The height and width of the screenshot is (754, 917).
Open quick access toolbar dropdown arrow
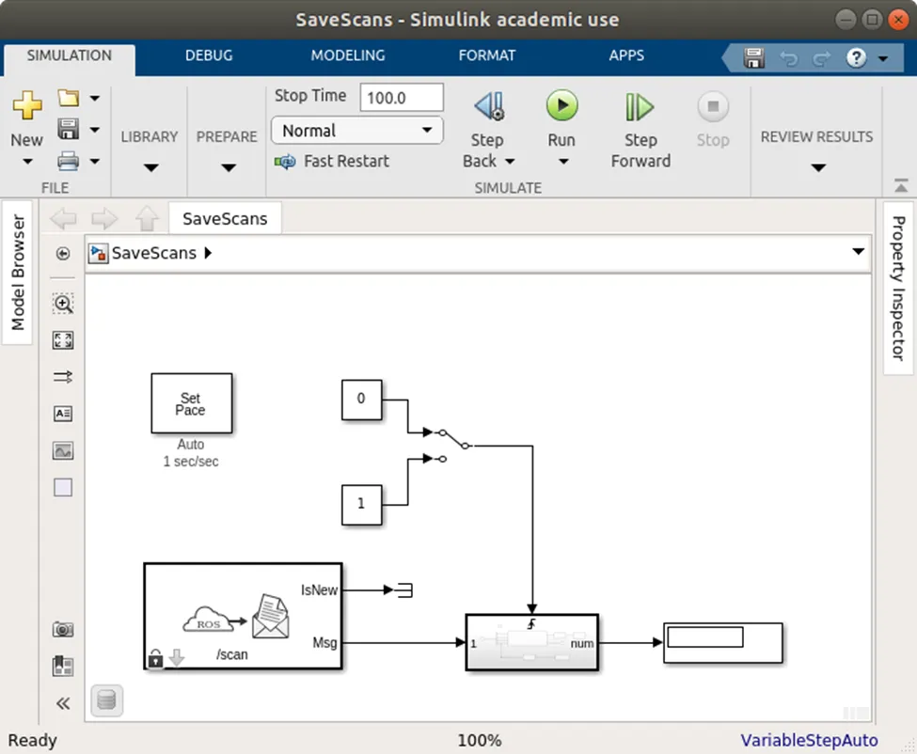pyautogui.click(x=884, y=58)
